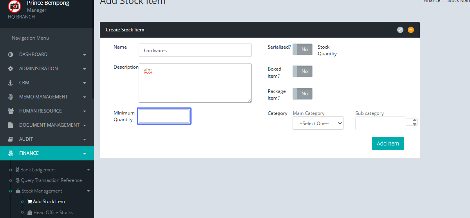470x218 pixels.
Task: Open the Main Category dropdown
Action: [318, 123]
